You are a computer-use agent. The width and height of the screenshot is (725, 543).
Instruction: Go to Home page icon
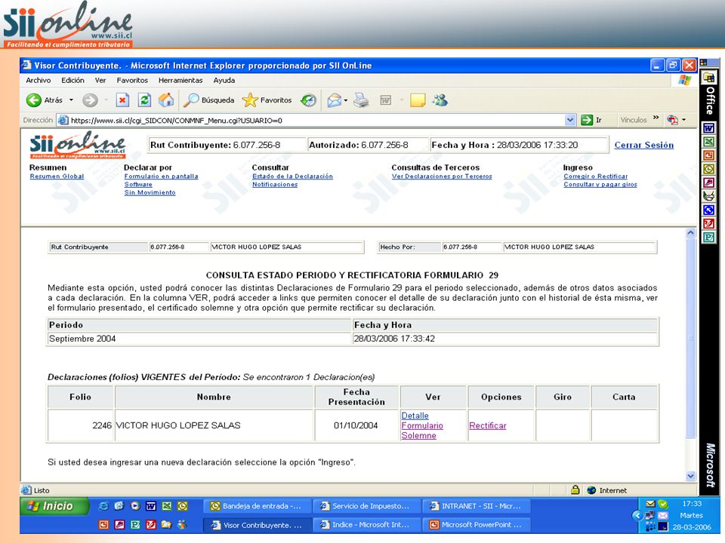[166, 100]
